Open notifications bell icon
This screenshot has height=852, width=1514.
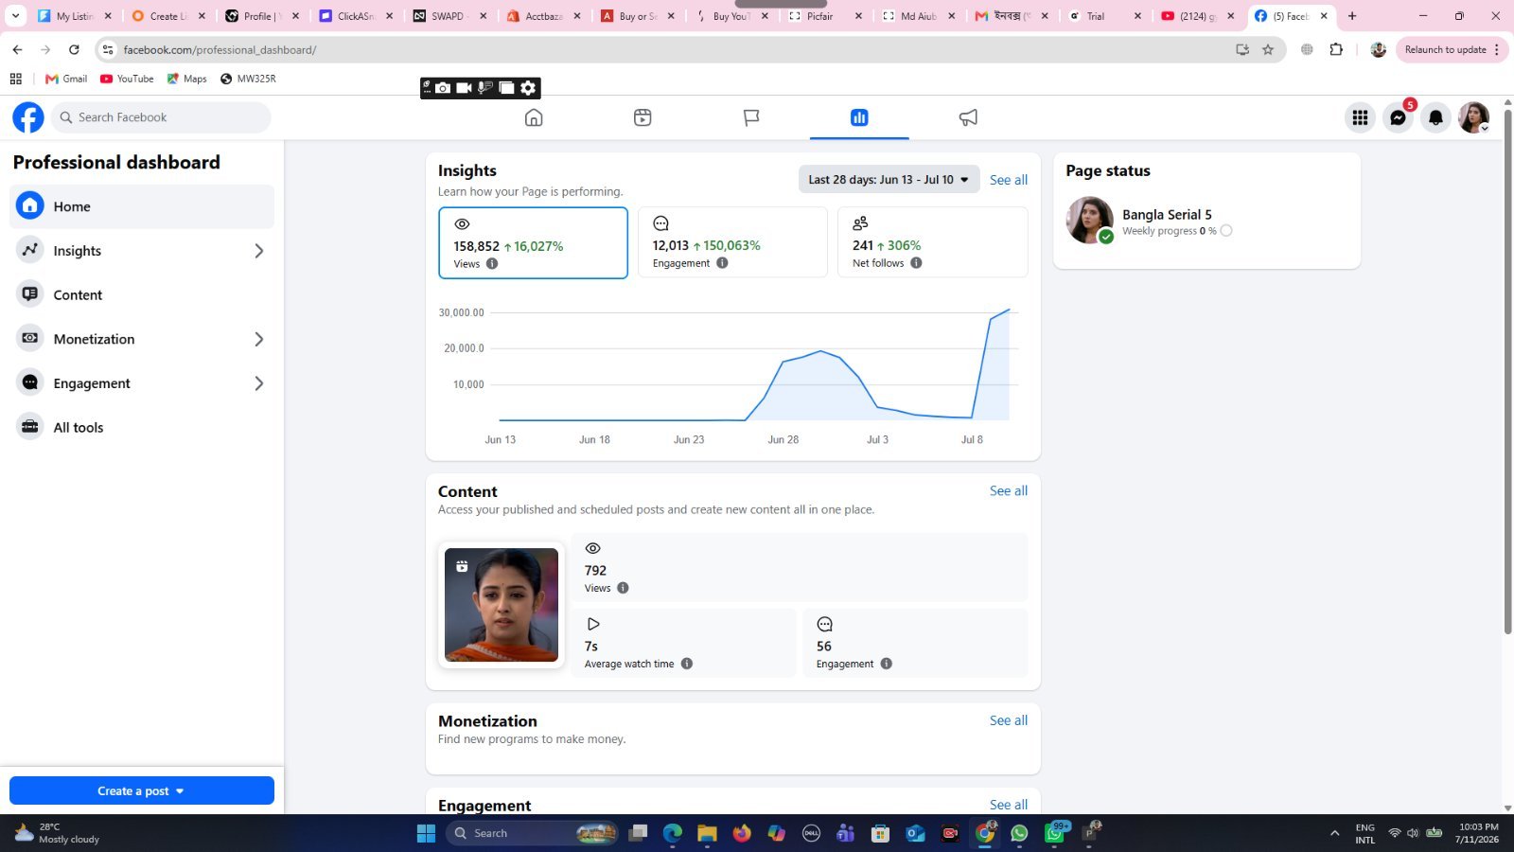(x=1435, y=117)
